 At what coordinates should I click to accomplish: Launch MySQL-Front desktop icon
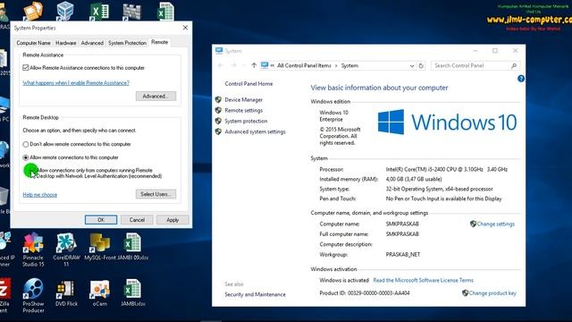(x=99, y=247)
